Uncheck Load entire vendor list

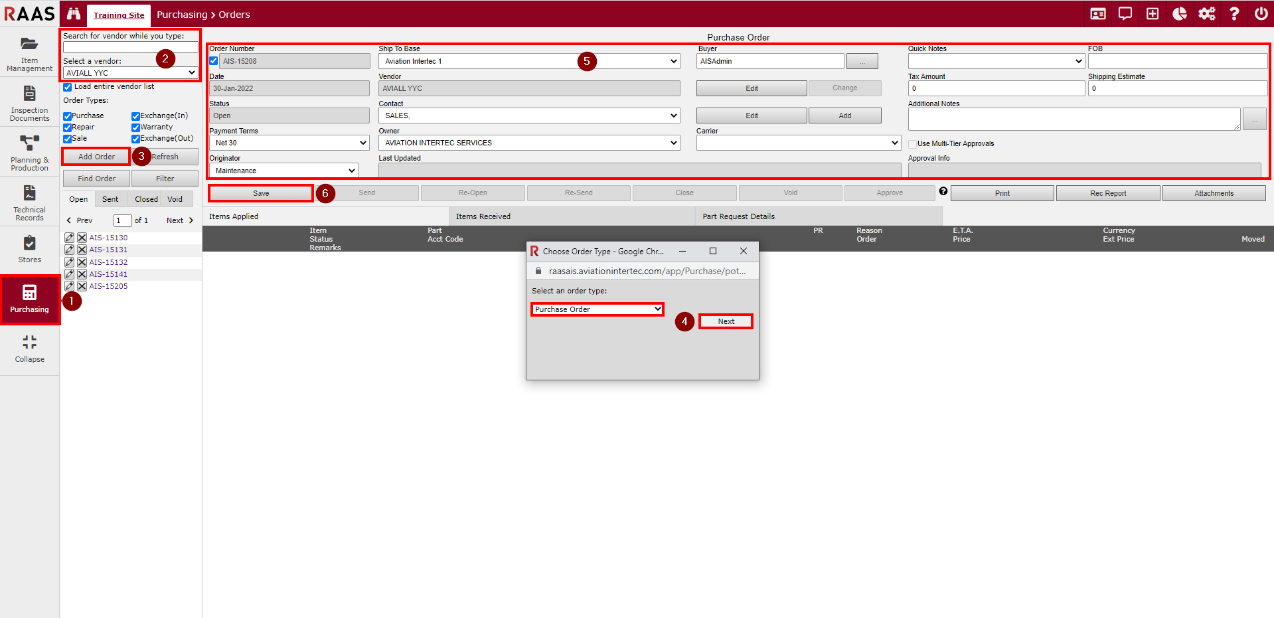point(68,87)
